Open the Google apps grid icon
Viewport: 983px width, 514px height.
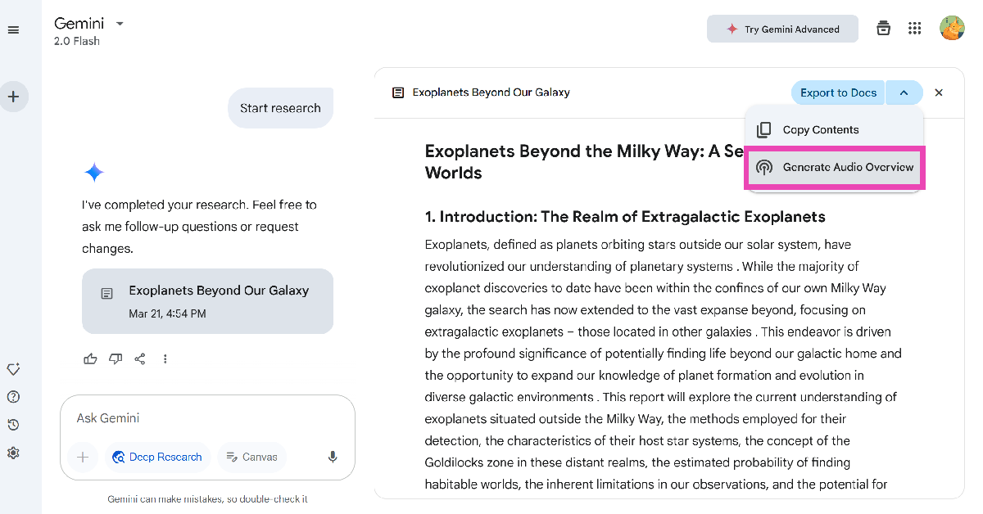(915, 29)
